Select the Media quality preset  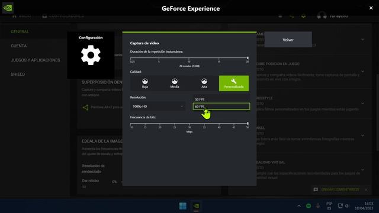(175, 83)
